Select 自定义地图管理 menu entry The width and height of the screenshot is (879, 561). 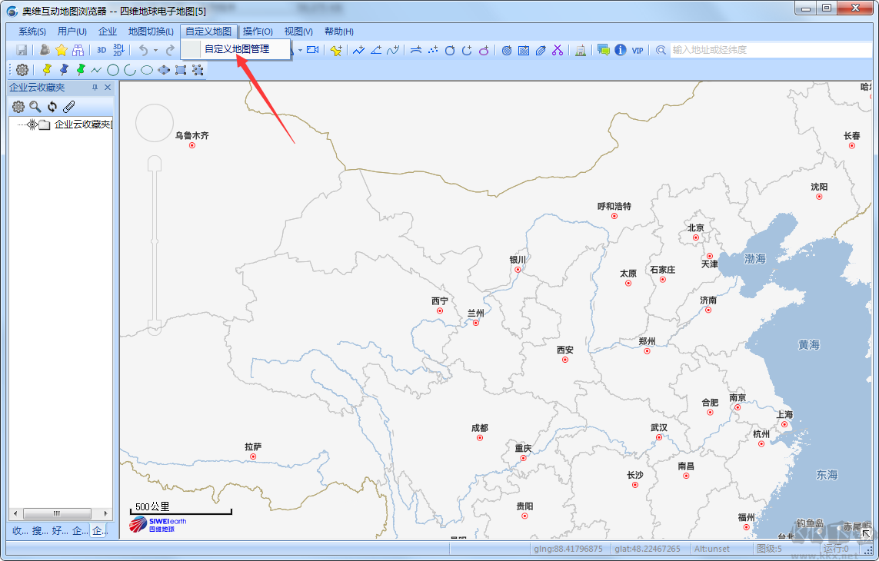pos(237,49)
